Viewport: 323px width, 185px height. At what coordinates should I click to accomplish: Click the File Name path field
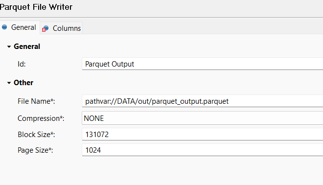[x=202, y=101]
